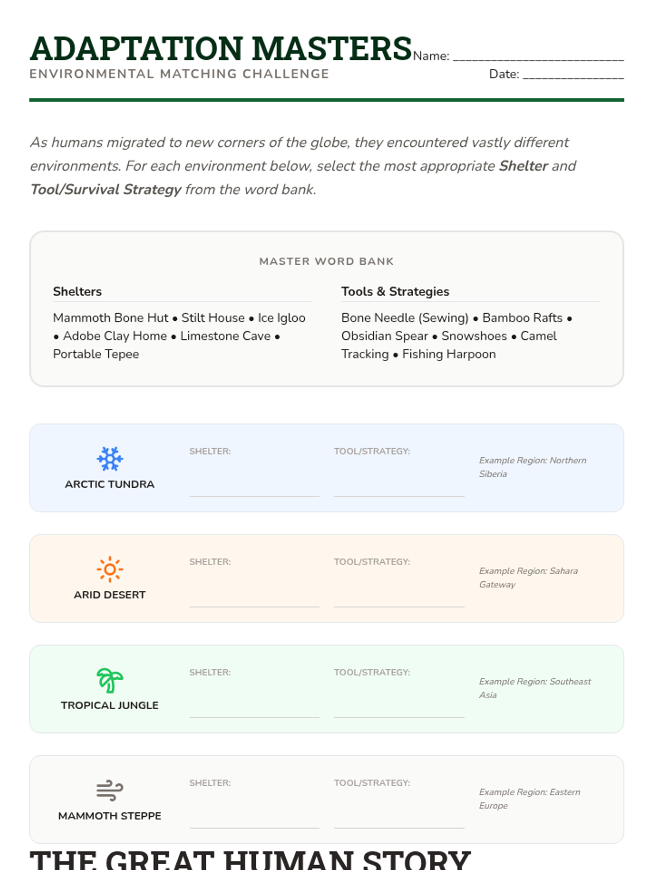Click the Adaptation Masters title
This screenshot has width=653, height=870.
(221, 49)
